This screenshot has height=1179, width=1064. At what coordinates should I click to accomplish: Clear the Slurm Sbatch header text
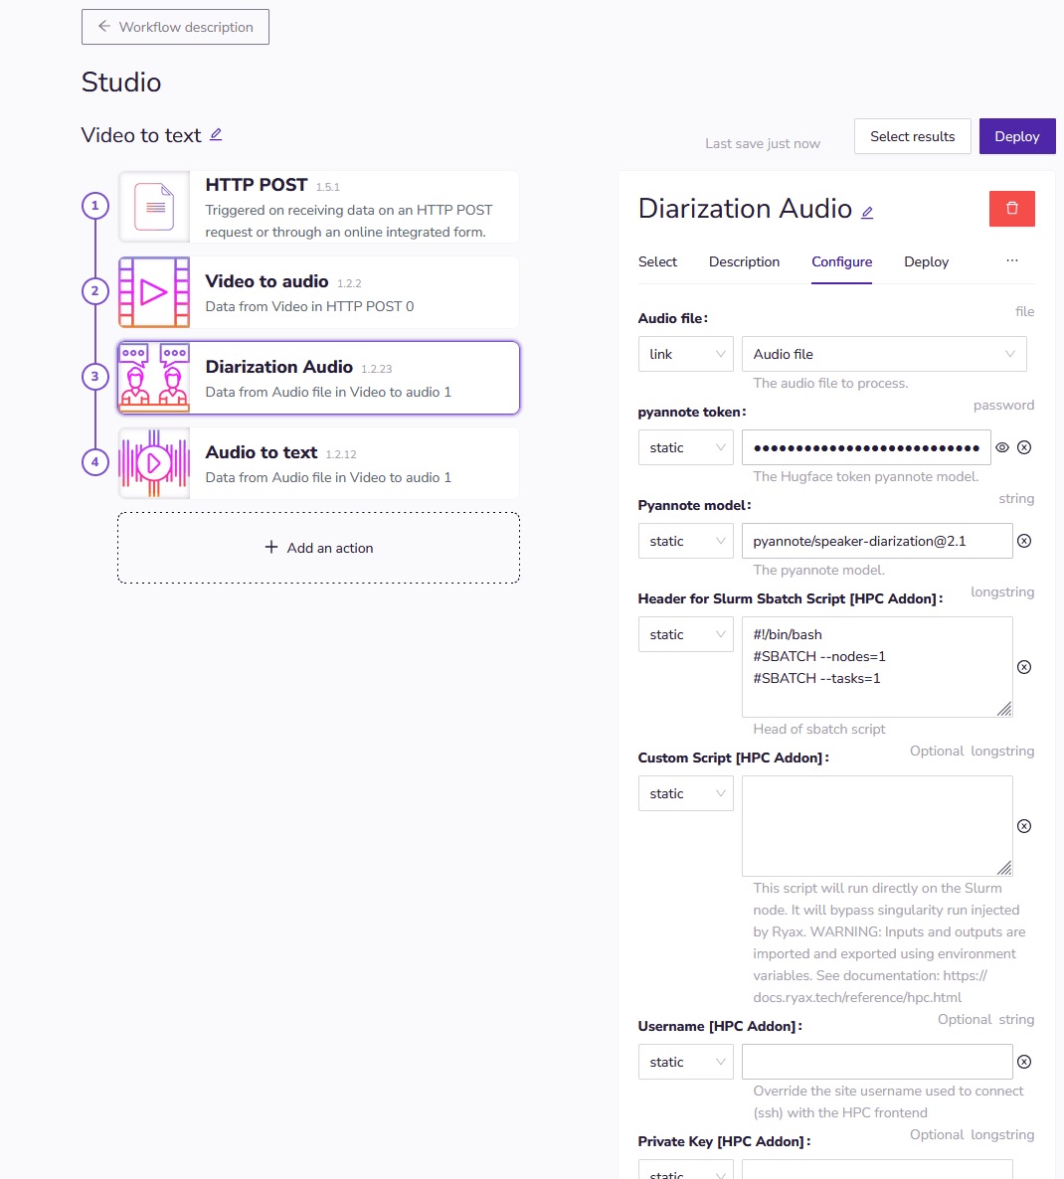(1024, 667)
